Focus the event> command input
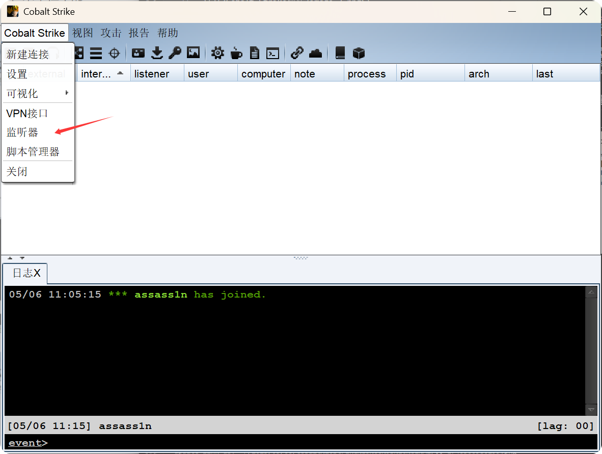Viewport: 602px width, 454px height. [300, 443]
